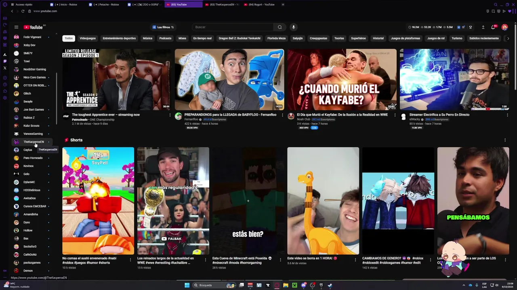Switch to the Peluche - Roblox tab

pos(106,4)
